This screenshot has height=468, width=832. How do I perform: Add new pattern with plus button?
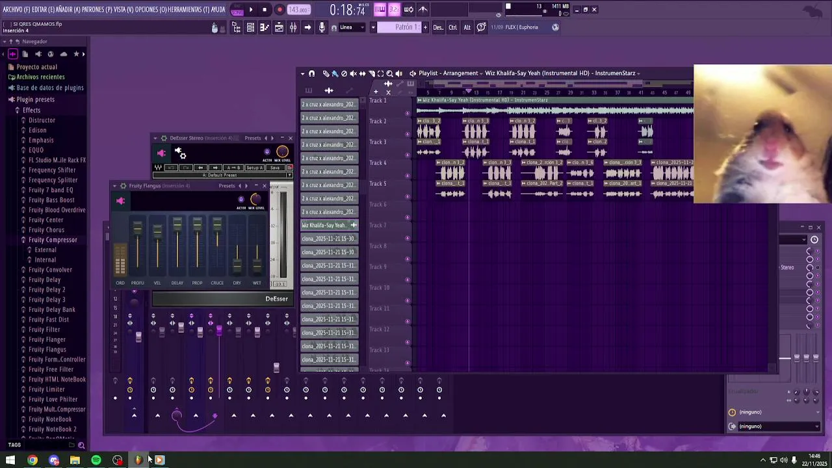pos(425,27)
